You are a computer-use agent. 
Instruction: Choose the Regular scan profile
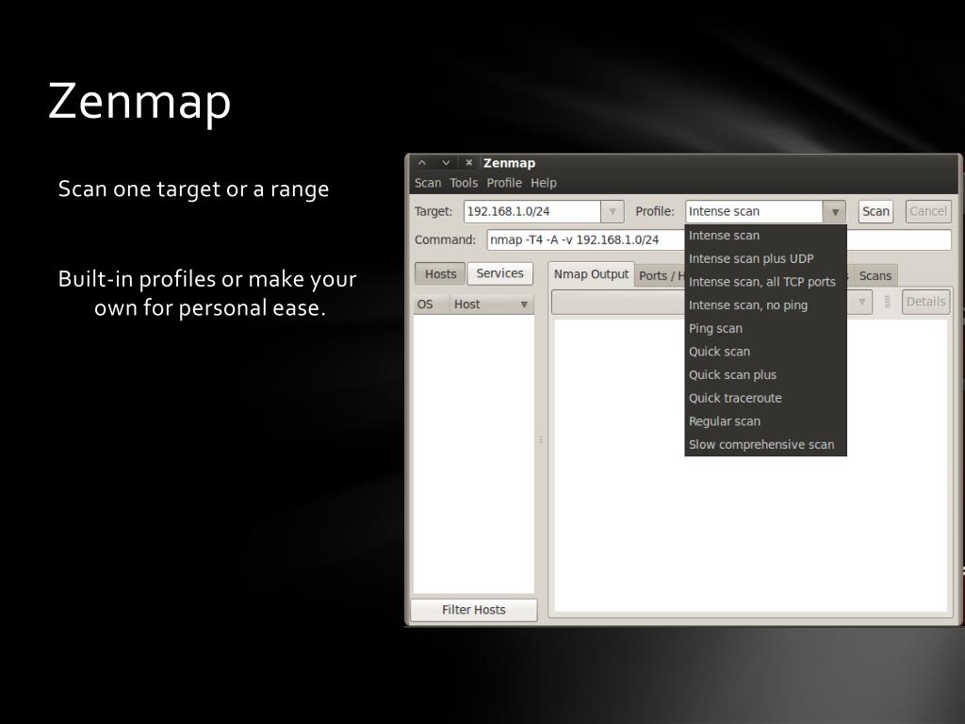click(x=765, y=421)
